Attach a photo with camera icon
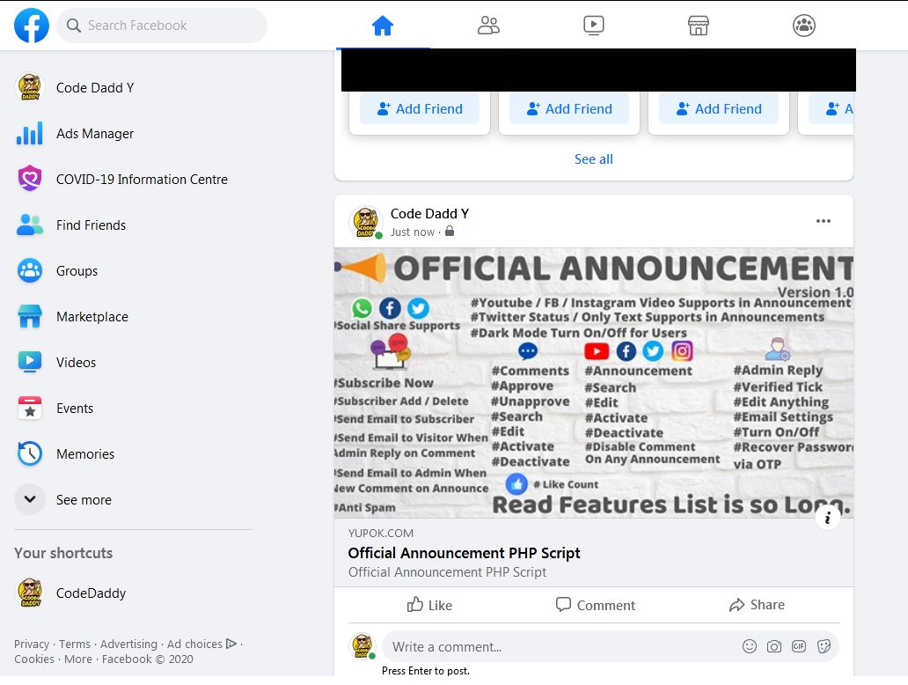Image resolution: width=908 pixels, height=685 pixels. [774, 646]
